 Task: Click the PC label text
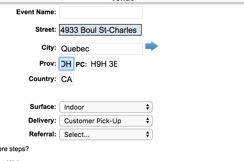(x=81, y=64)
